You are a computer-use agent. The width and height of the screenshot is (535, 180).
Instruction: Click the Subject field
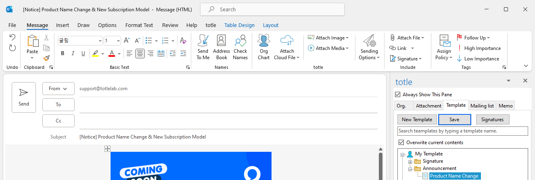pyautogui.click(x=228, y=137)
